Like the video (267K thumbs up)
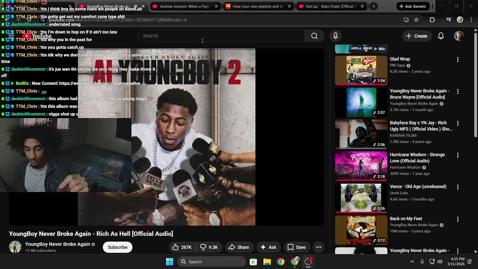This screenshot has height=269, width=478. (182, 247)
